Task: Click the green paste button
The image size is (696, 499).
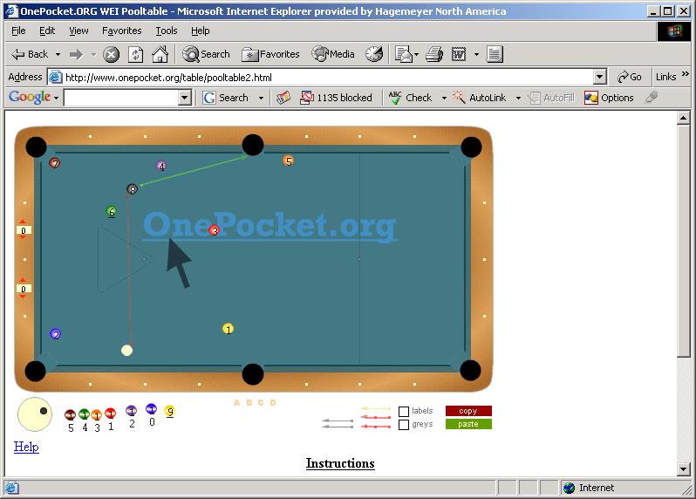Action: (468, 424)
